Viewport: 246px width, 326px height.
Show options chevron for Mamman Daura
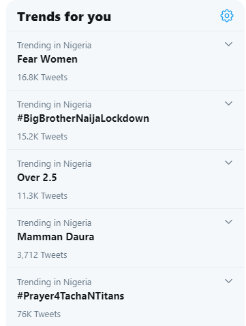point(228,222)
